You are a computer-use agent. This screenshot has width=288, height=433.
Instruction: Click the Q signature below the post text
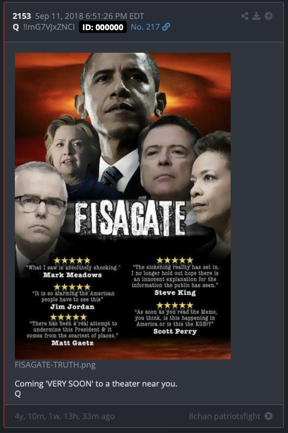[18, 394]
